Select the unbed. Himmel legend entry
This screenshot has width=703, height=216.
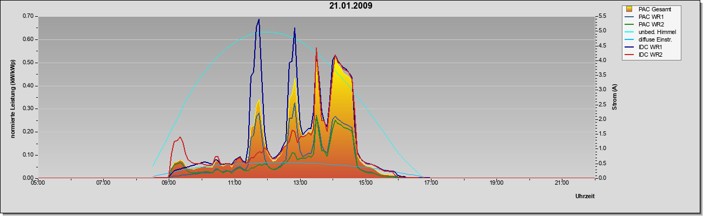pyautogui.click(x=651, y=32)
